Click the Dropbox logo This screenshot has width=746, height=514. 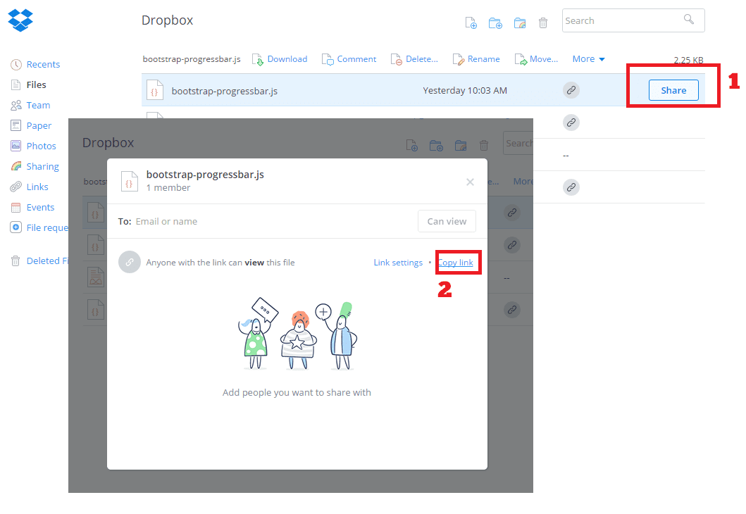(x=20, y=20)
